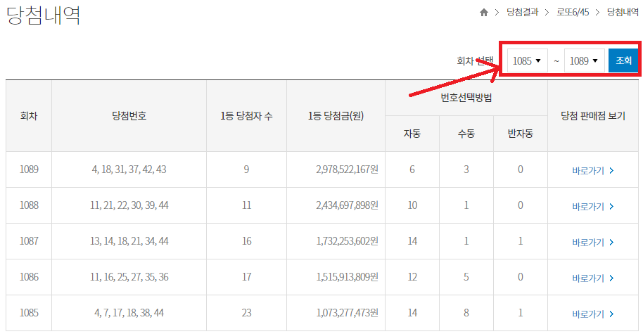Open 바로가기 link for round 1089

[593, 170]
